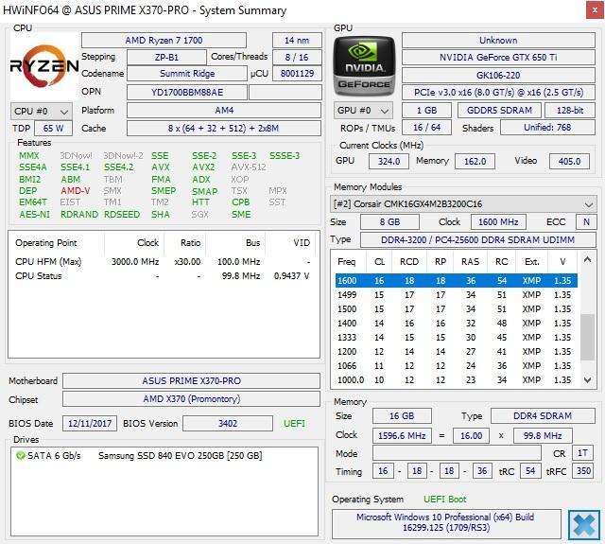Viewport: 605px width, 544px height.
Task: Click the CPU Status row
Action: coord(163,276)
